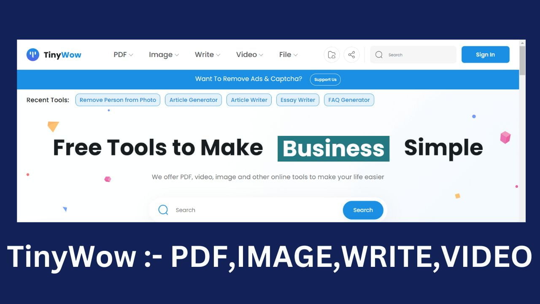Viewport: 540px width, 304px height.
Task: Open Remove Person from Photo tool
Action: coord(118,100)
